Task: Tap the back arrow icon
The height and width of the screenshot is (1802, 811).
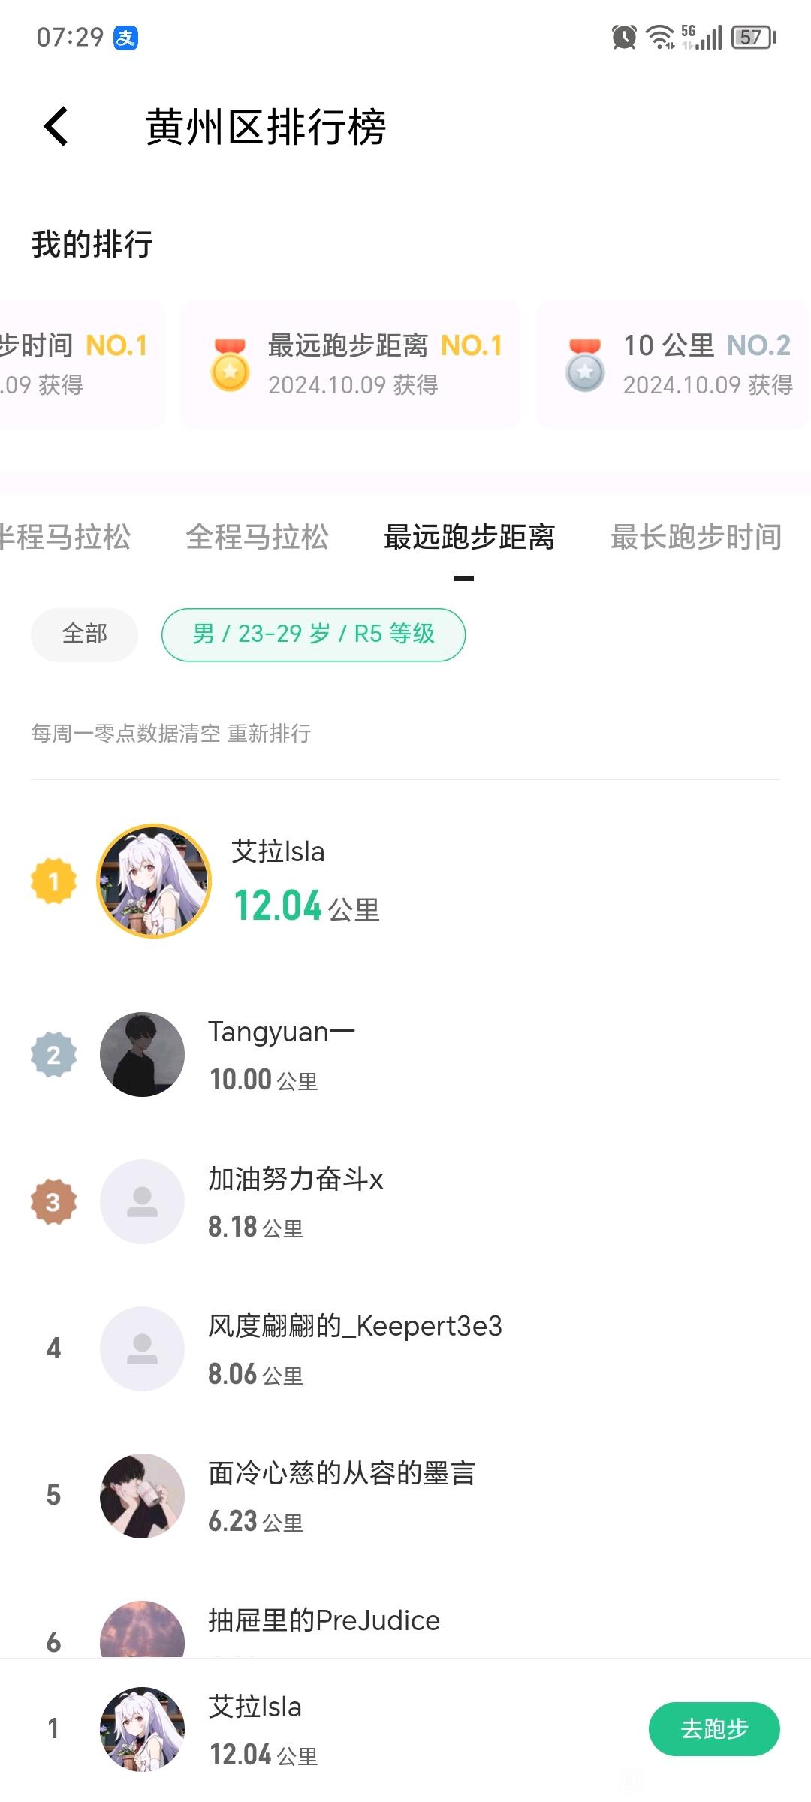Action: click(x=56, y=126)
